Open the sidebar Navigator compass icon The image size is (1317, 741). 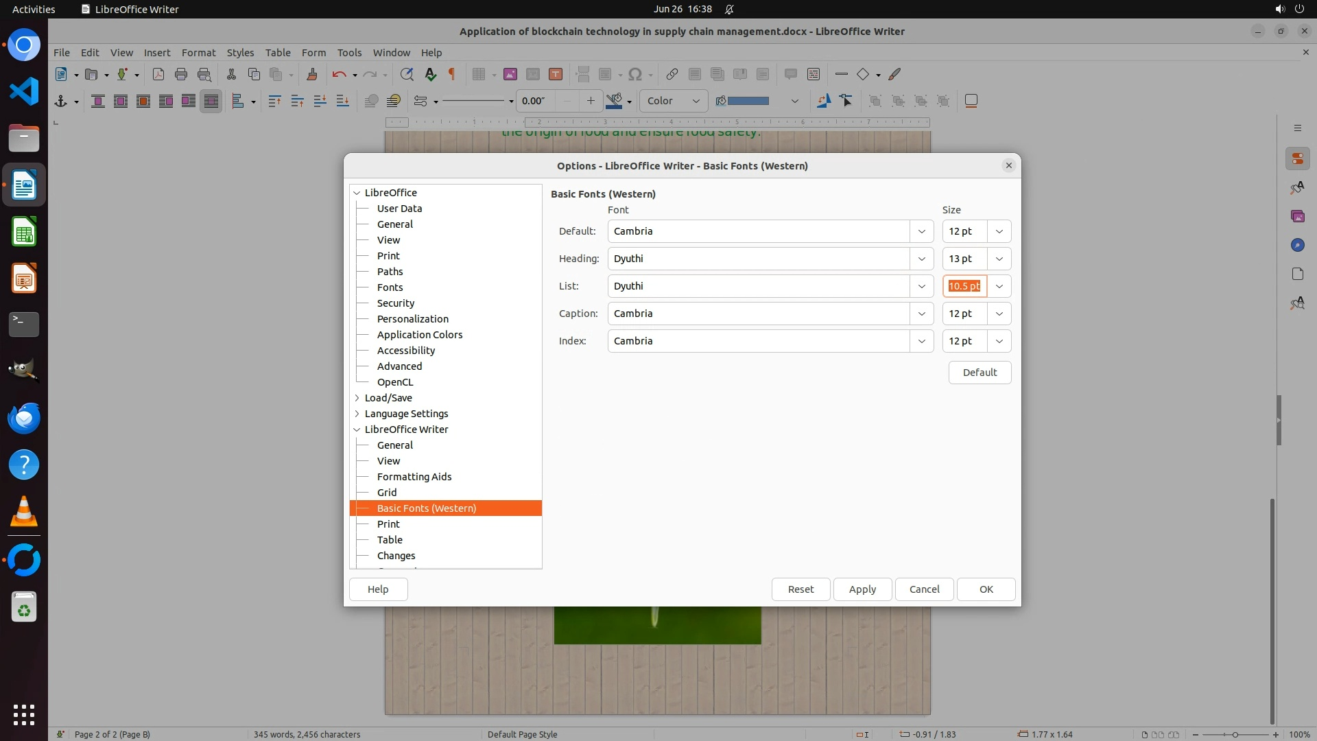1297,246
